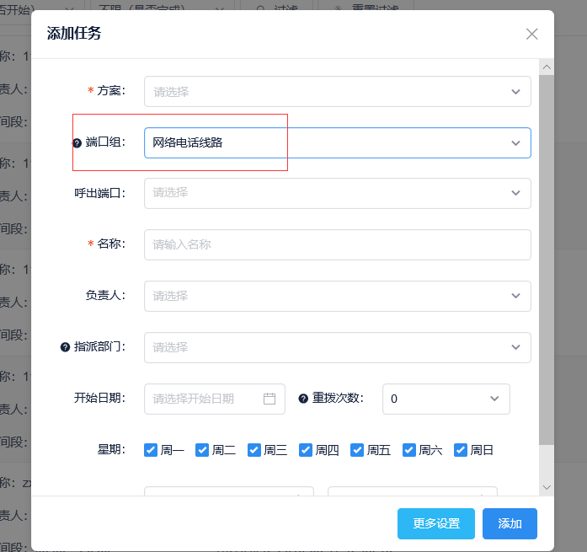Click the 添加 button
This screenshot has width=587, height=552.
510,523
